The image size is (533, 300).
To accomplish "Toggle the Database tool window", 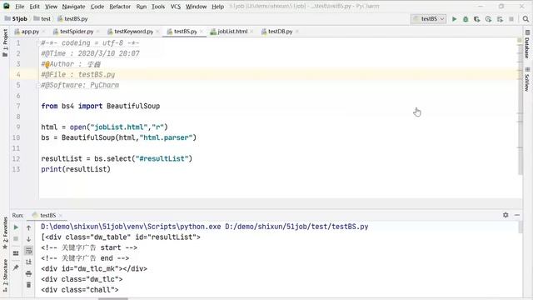I will (527, 44).
